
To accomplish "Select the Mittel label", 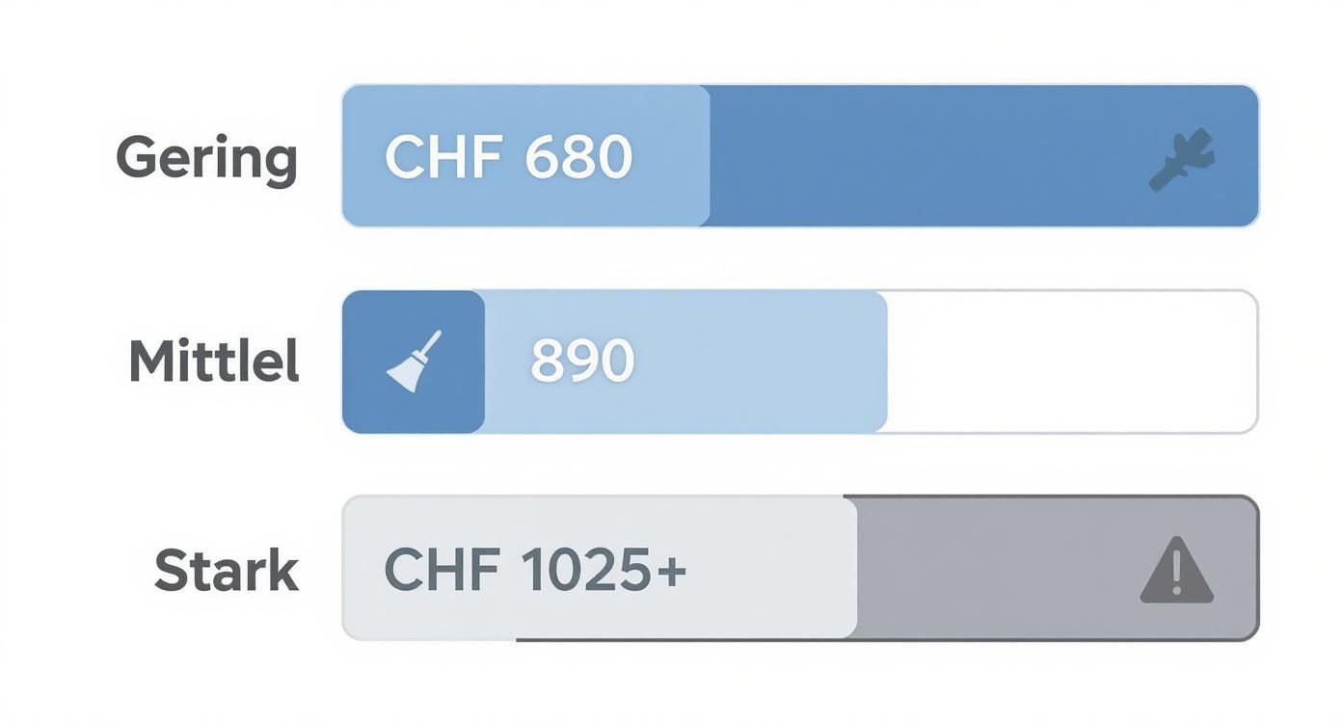I will [214, 362].
